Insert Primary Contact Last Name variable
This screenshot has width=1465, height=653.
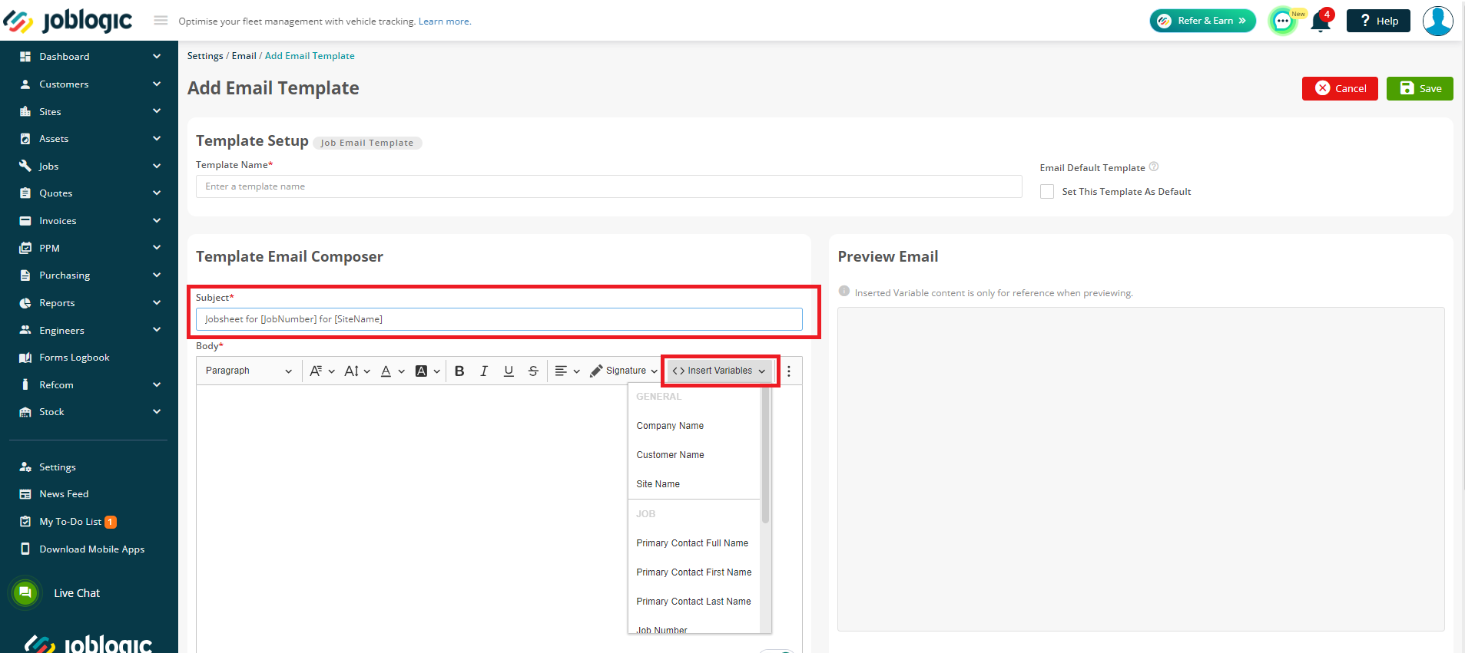pos(694,602)
